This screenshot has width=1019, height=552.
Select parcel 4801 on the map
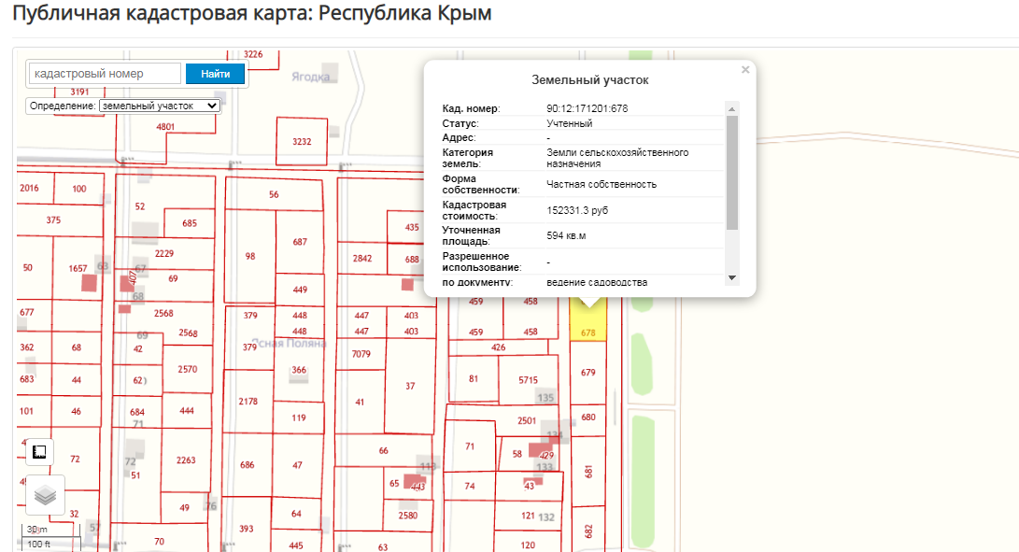165,127
